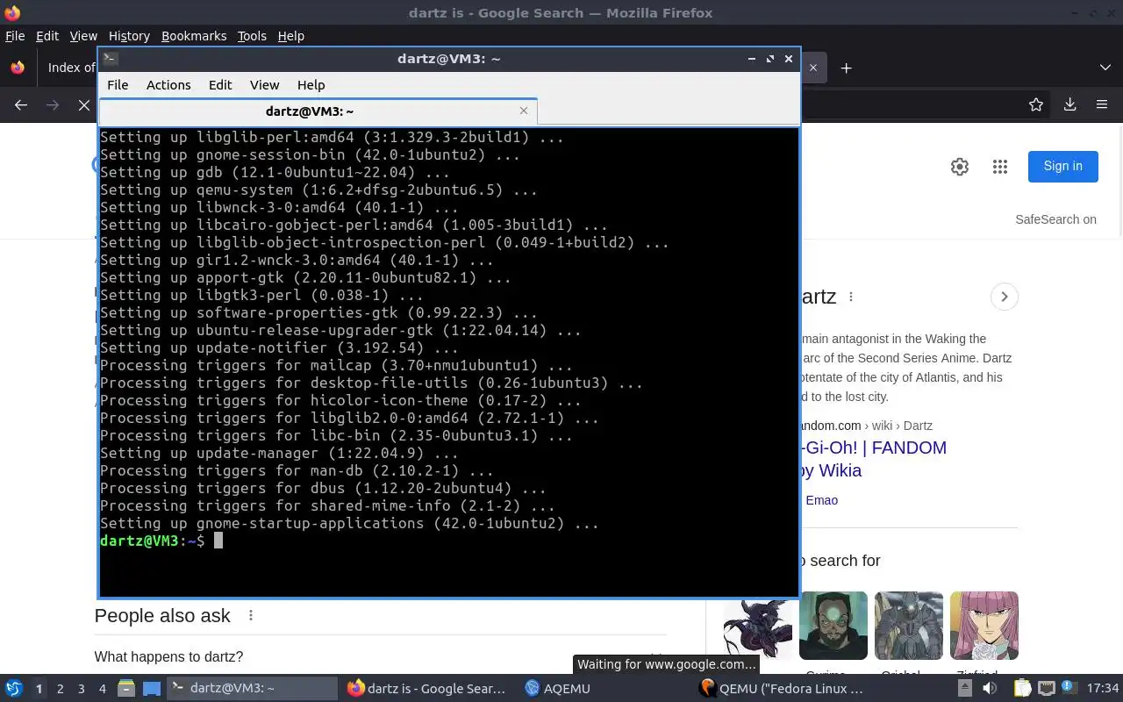The width and height of the screenshot is (1123, 702).
Task: Open the terminal File menu
Action: [x=118, y=85]
